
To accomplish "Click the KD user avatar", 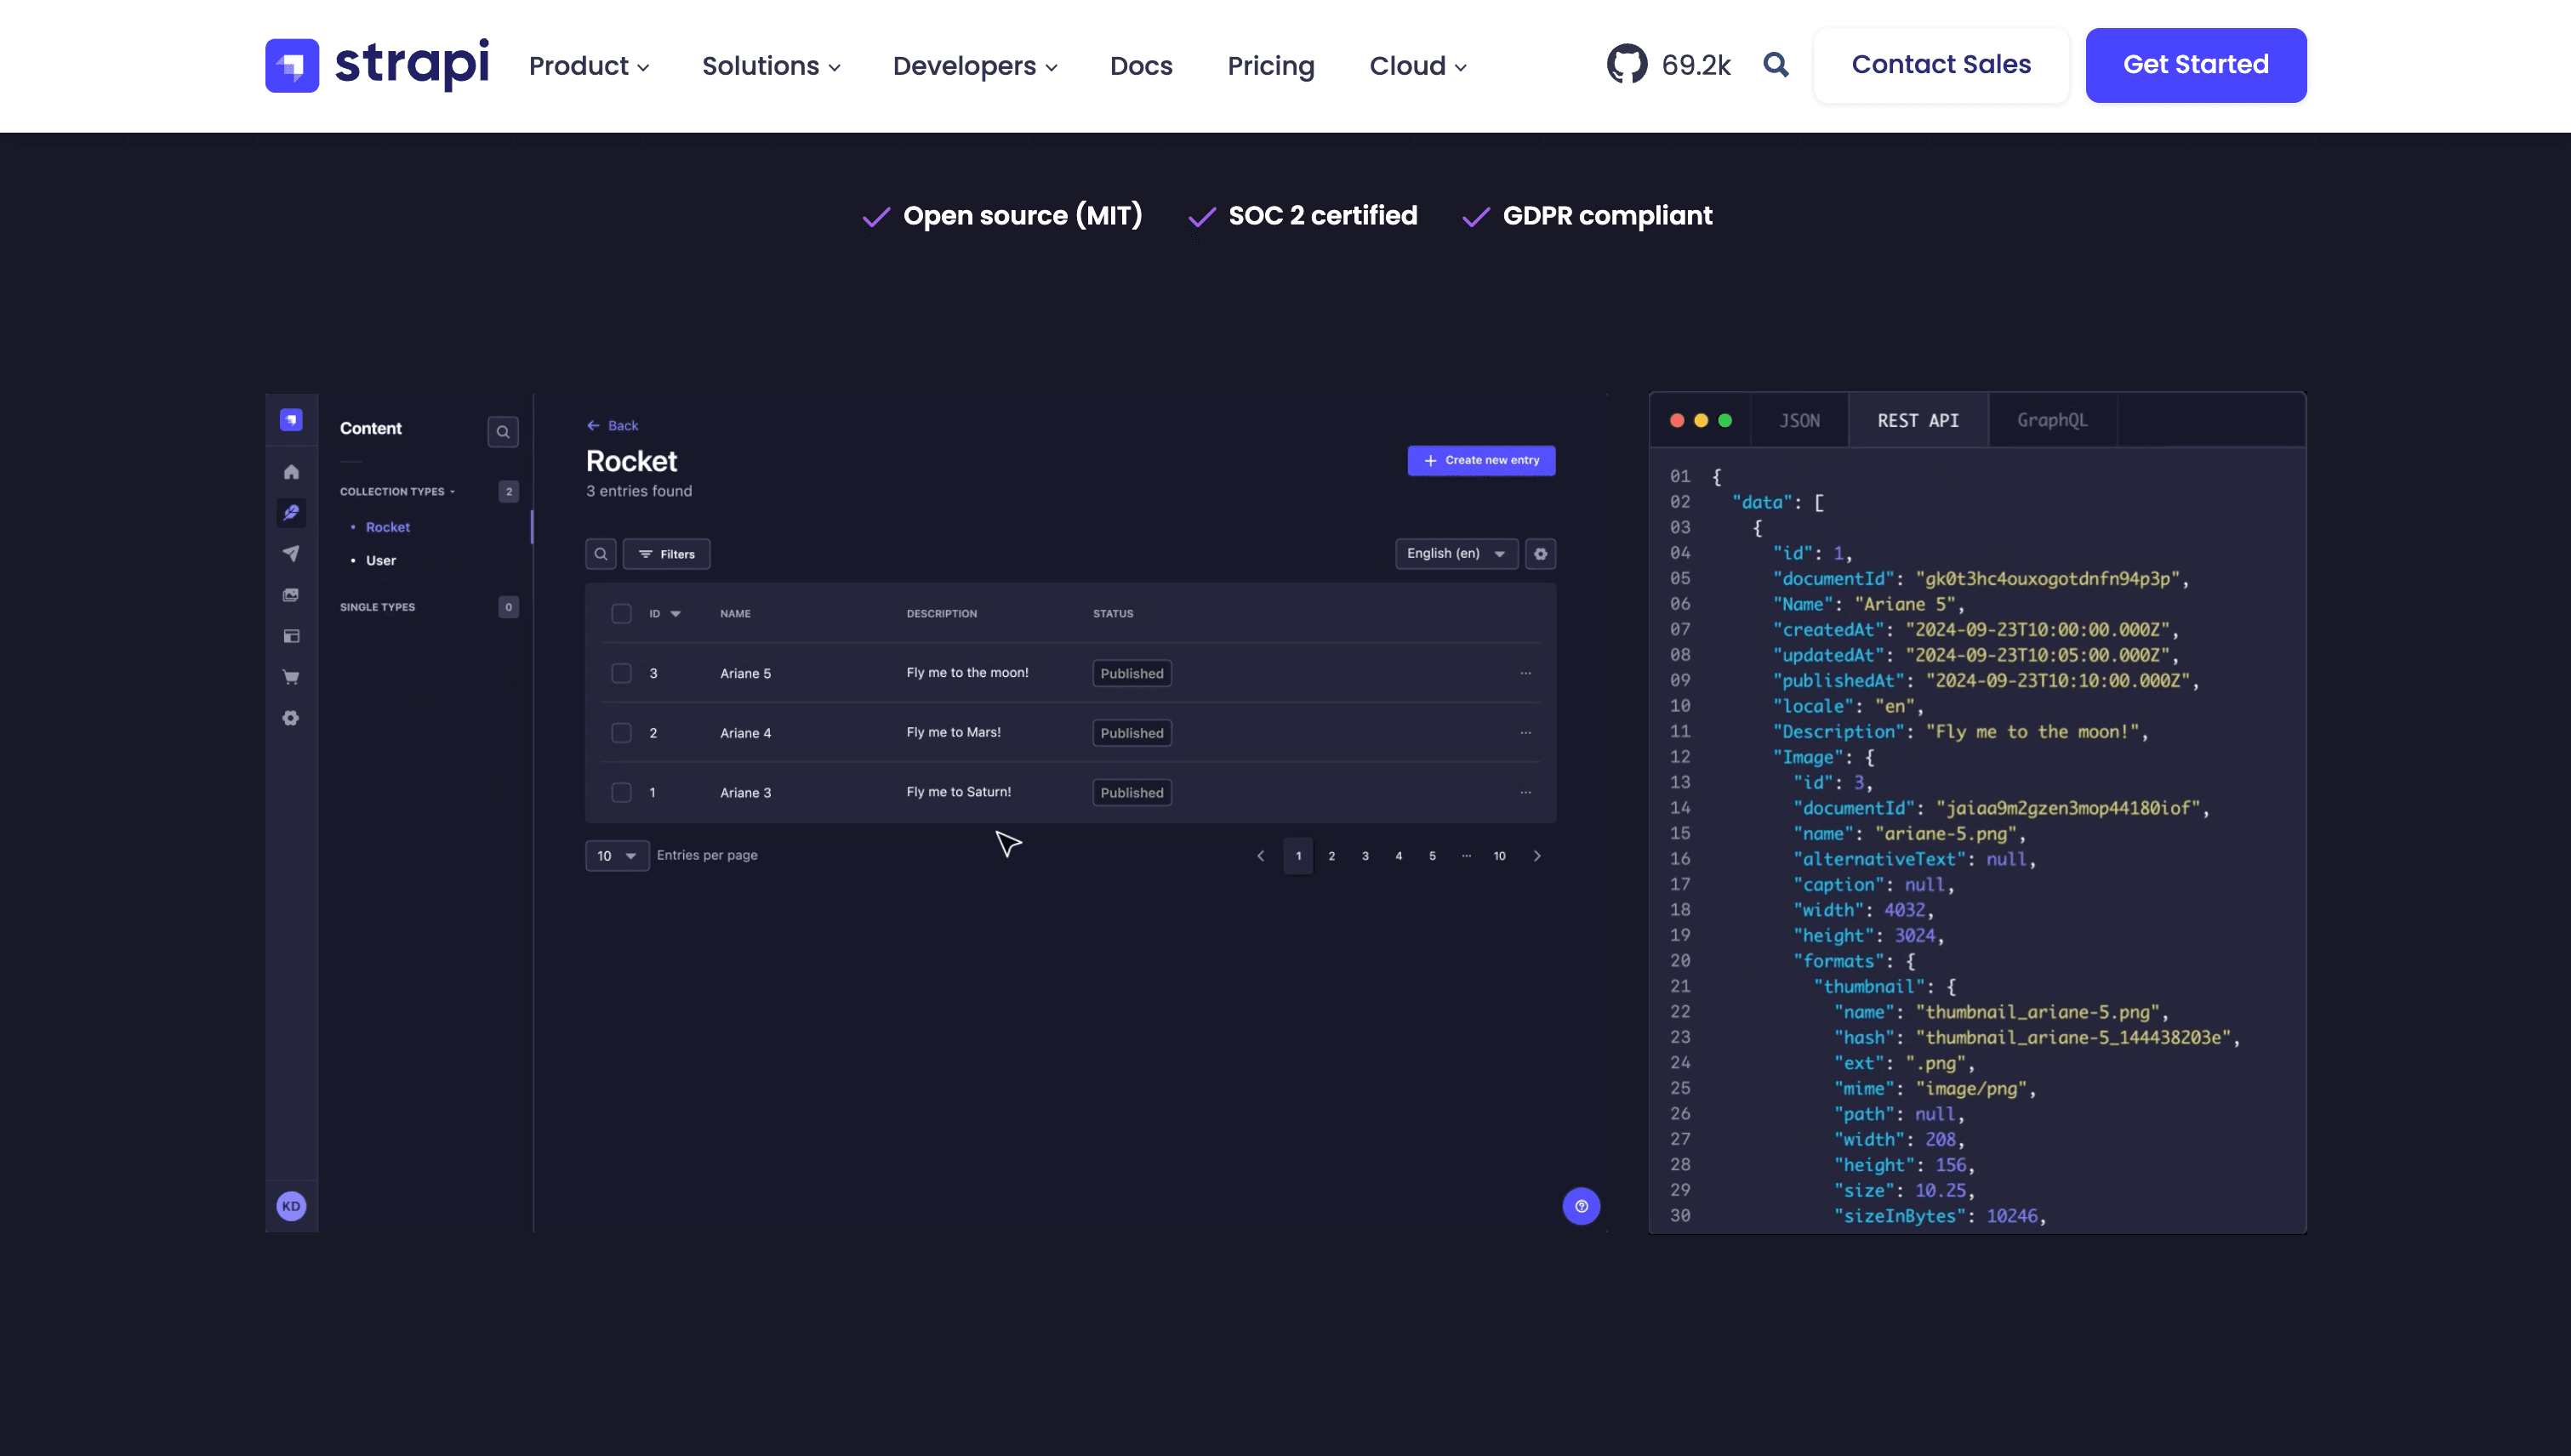I will [291, 1206].
